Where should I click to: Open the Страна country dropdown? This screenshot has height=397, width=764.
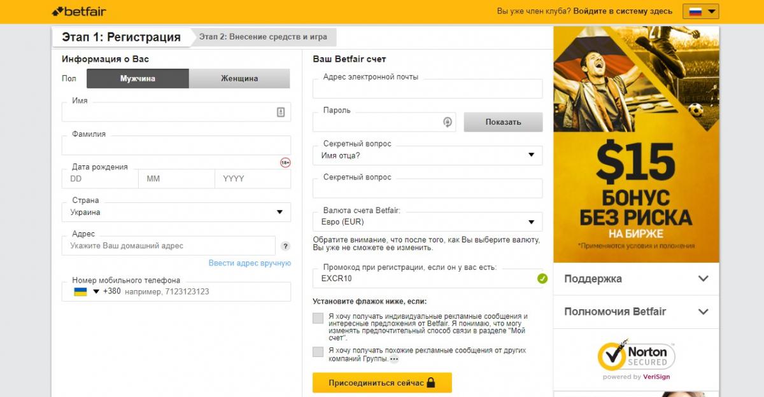[176, 212]
